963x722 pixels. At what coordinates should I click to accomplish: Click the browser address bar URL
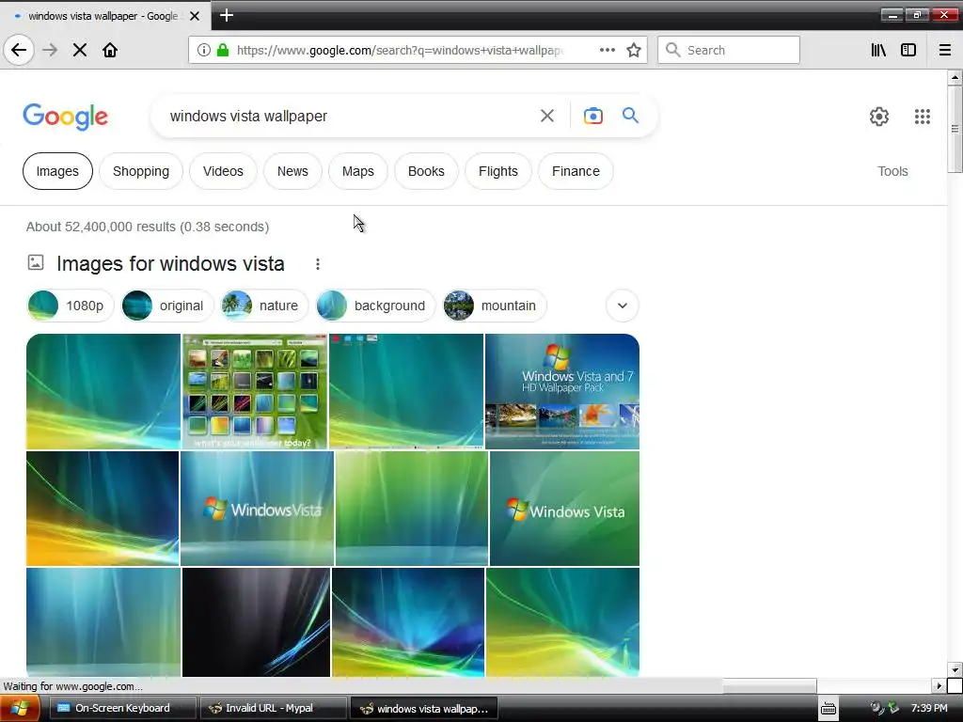[x=400, y=51]
